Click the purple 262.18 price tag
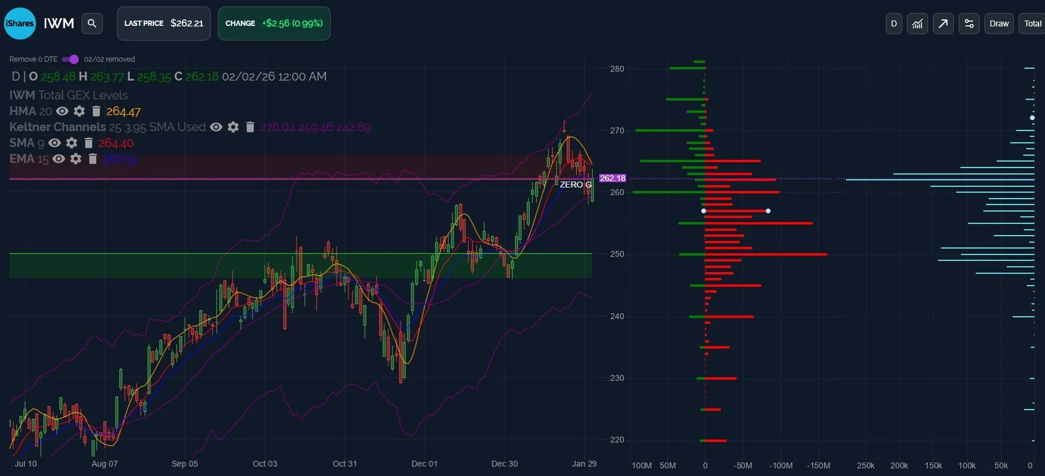The image size is (1045, 476). click(x=613, y=178)
